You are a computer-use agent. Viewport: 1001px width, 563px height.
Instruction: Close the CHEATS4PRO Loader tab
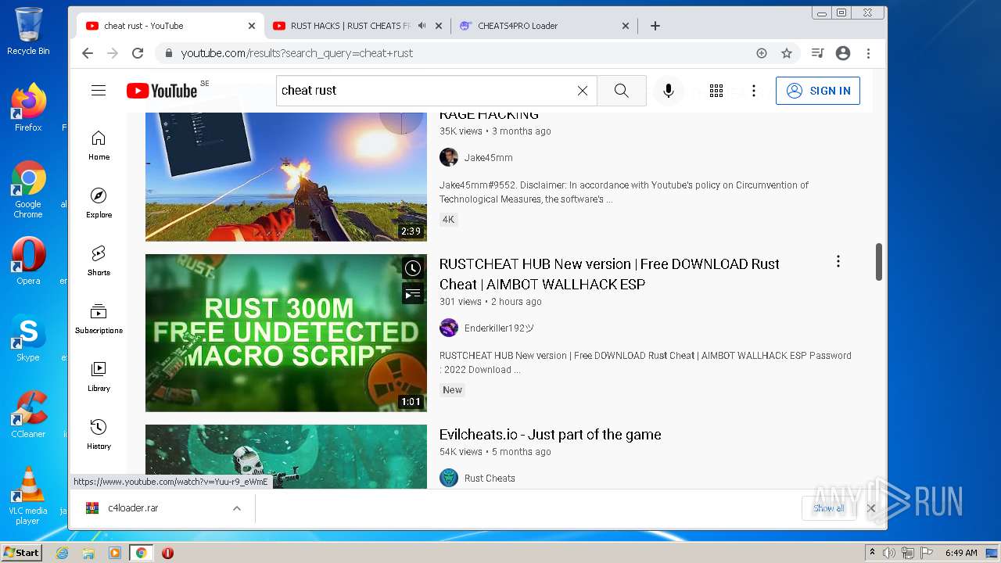626,26
